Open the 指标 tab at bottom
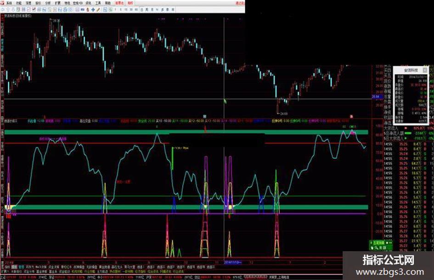Screen dimensions: 434x280 point(7,267)
